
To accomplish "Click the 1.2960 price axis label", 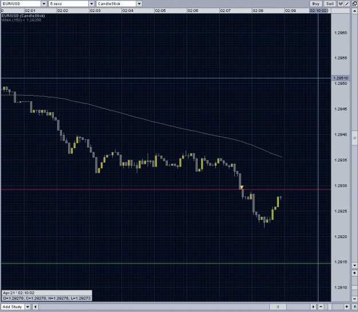I will tap(340, 33).
